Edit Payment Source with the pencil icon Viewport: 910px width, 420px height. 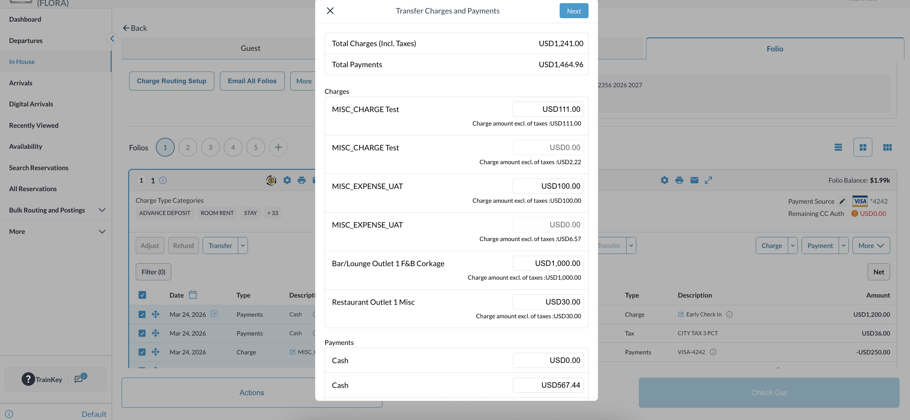pos(842,201)
